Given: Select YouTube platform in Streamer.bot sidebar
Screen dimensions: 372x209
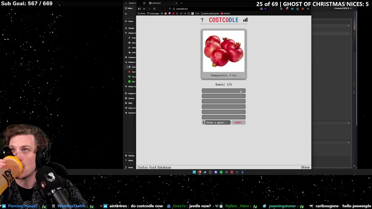Looking at the screenshot, I should (x=132, y=72).
